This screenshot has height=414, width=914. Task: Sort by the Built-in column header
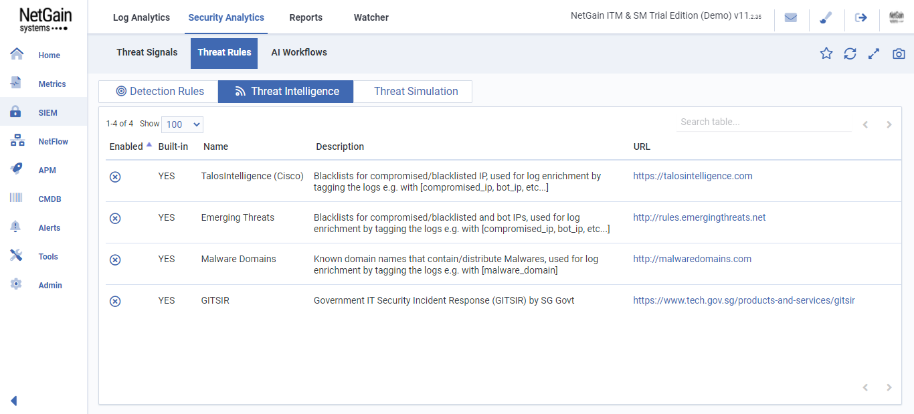click(173, 146)
